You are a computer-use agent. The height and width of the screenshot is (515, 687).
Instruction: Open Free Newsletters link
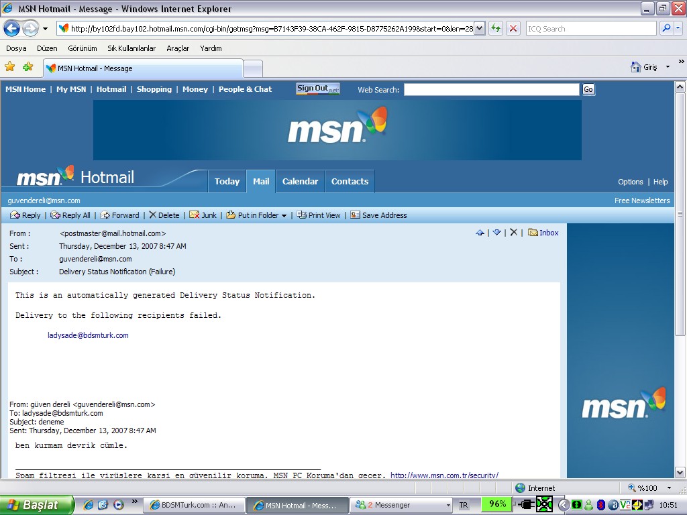tap(642, 201)
